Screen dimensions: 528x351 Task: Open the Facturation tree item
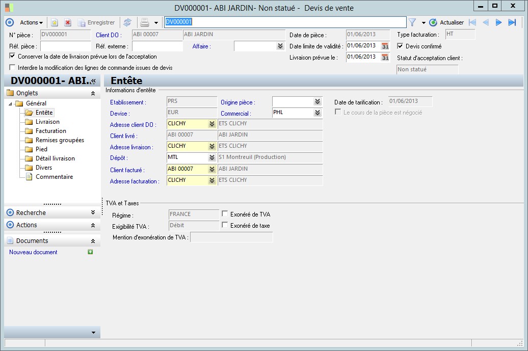point(50,131)
